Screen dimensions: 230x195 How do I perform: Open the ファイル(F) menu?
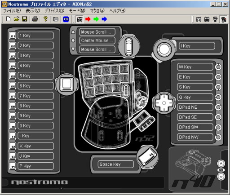tap(12, 11)
